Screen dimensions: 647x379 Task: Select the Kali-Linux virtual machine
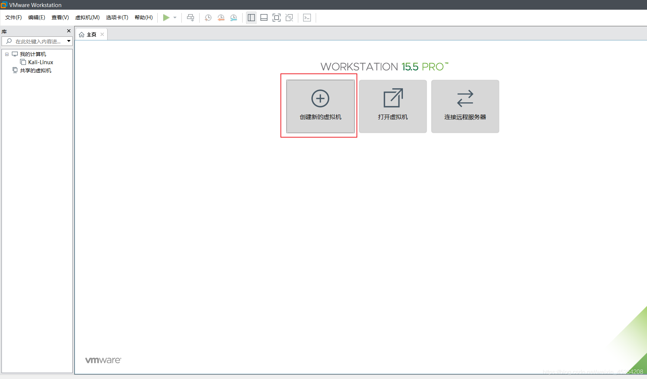coord(41,62)
